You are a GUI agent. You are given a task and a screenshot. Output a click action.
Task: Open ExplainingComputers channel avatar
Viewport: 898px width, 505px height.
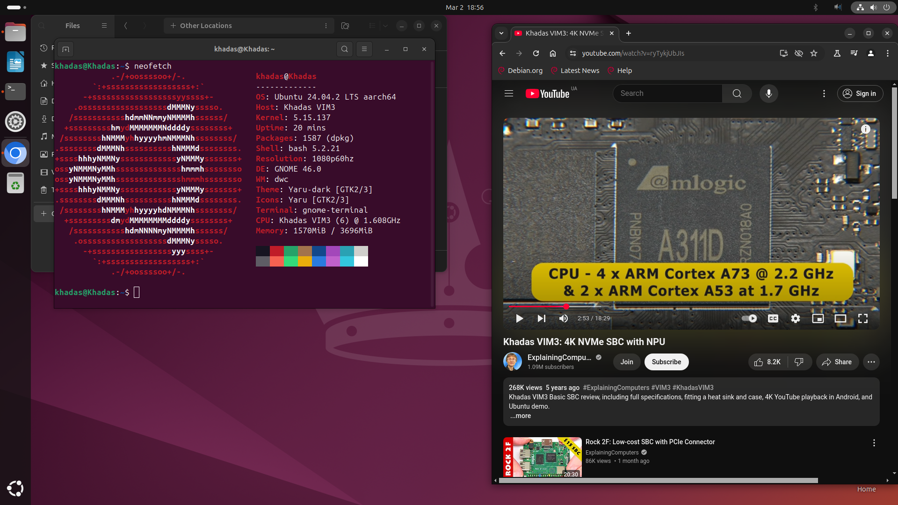513,362
